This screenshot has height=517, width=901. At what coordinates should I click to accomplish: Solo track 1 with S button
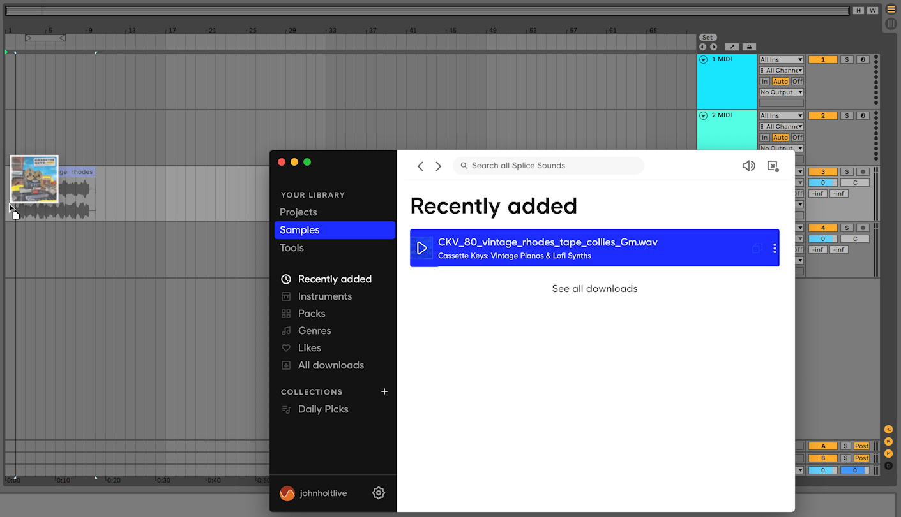tap(846, 60)
